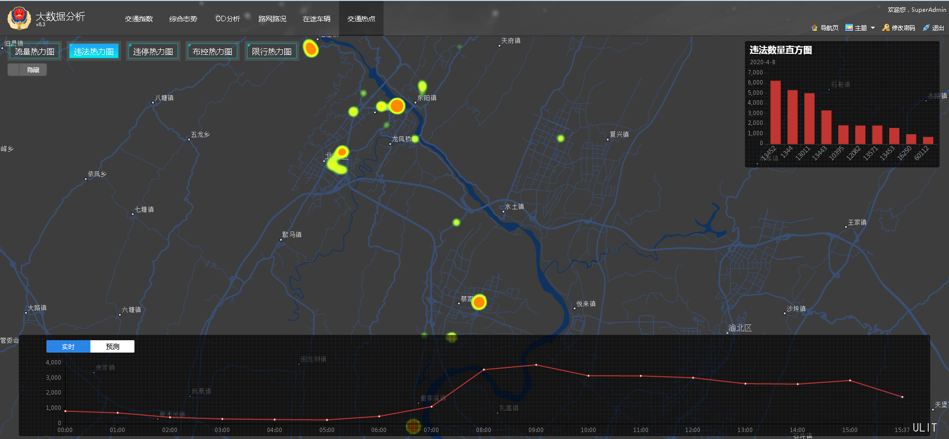Click the orange hotspot near 蔡家
Viewport: 949px width, 439px height.
pos(478,302)
